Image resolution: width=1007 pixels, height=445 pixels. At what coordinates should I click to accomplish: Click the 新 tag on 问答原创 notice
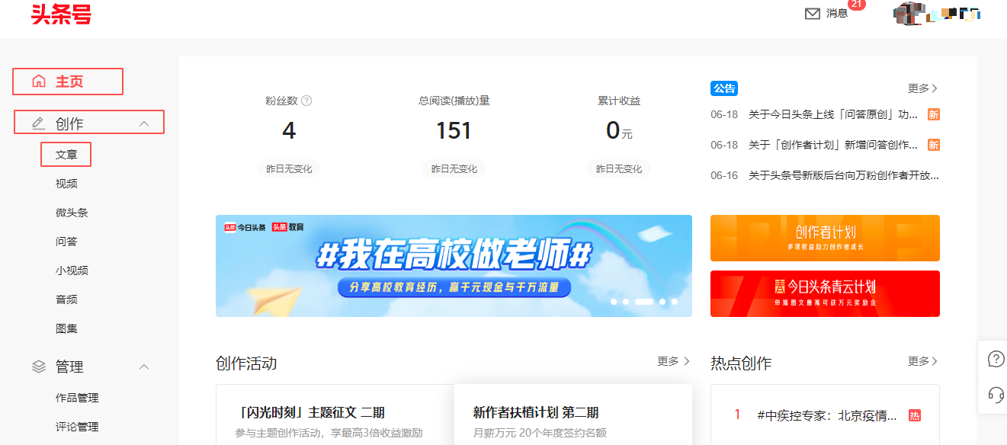click(933, 114)
